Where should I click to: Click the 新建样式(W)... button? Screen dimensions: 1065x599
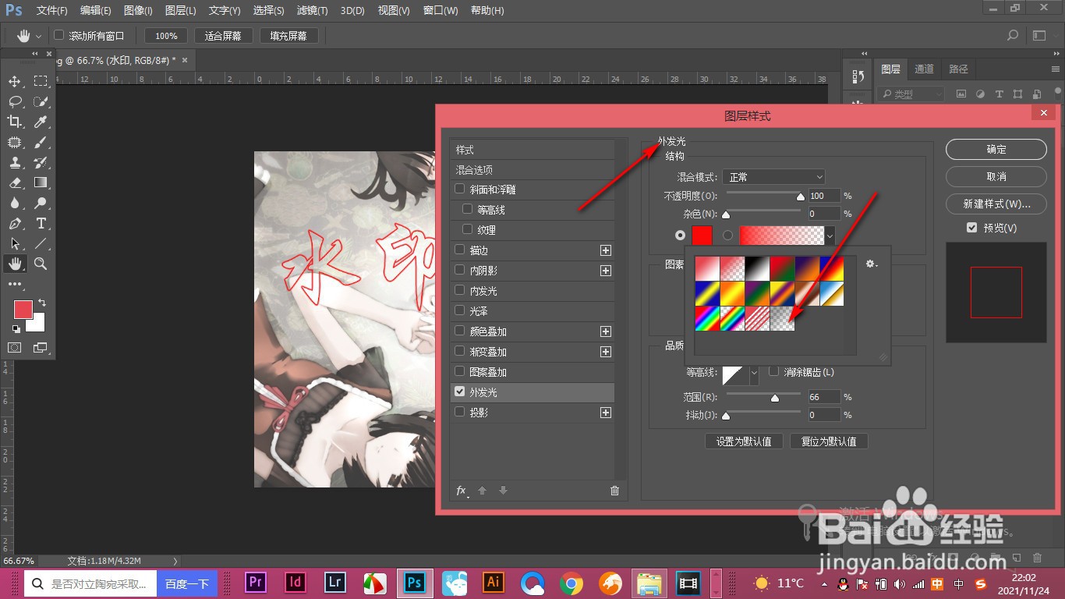coord(996,204)
